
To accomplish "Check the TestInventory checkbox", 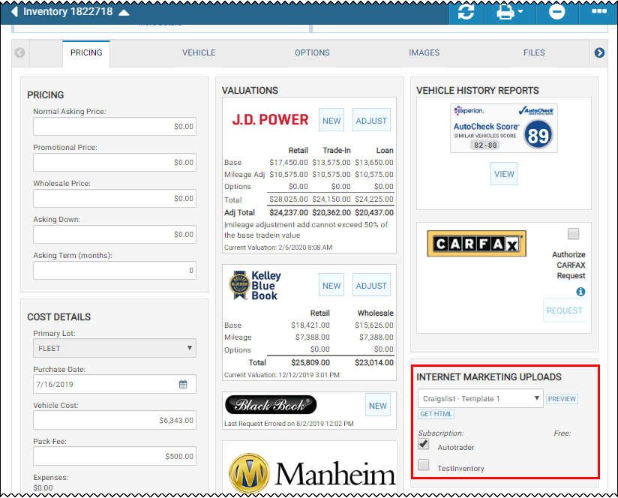I will click(424, 466).
